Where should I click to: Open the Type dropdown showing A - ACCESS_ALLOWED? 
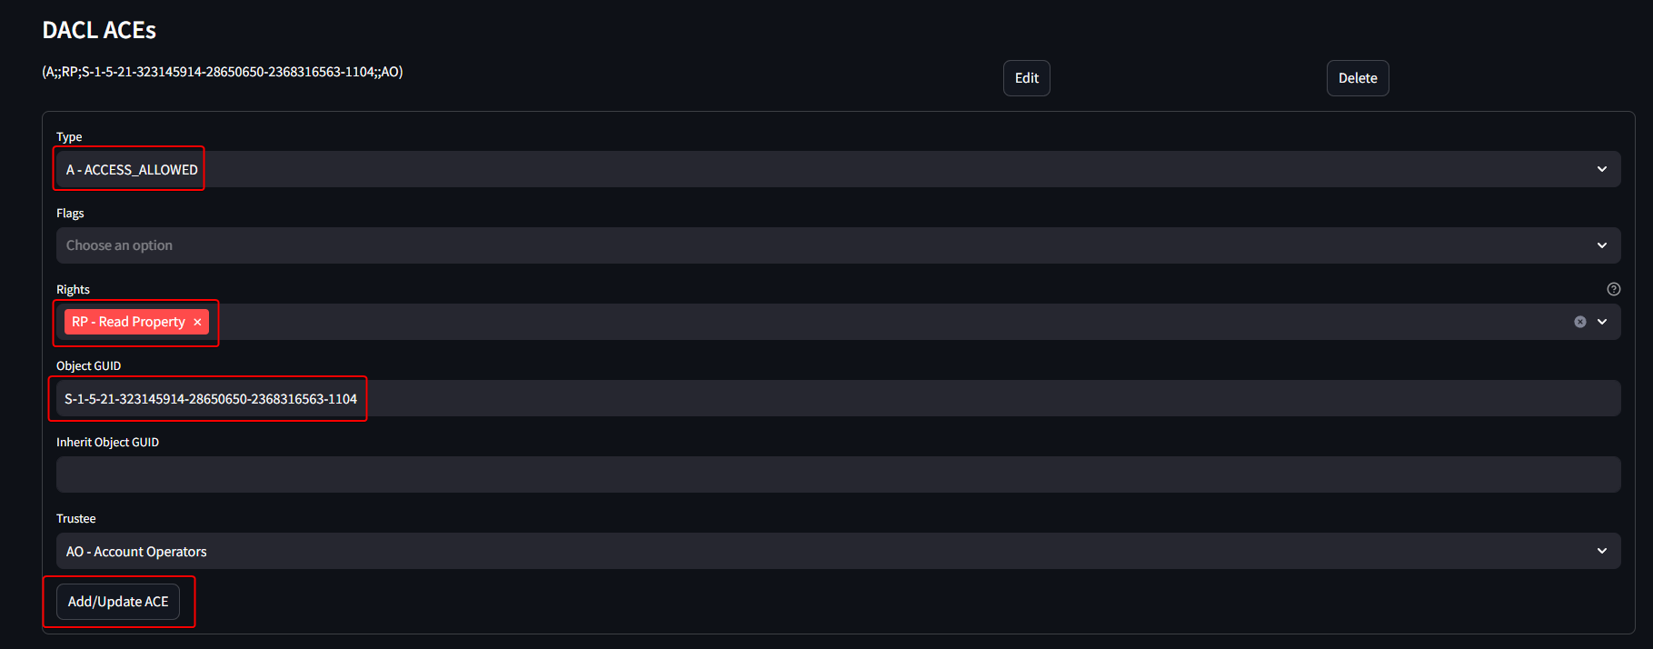[x=838, y=169]
